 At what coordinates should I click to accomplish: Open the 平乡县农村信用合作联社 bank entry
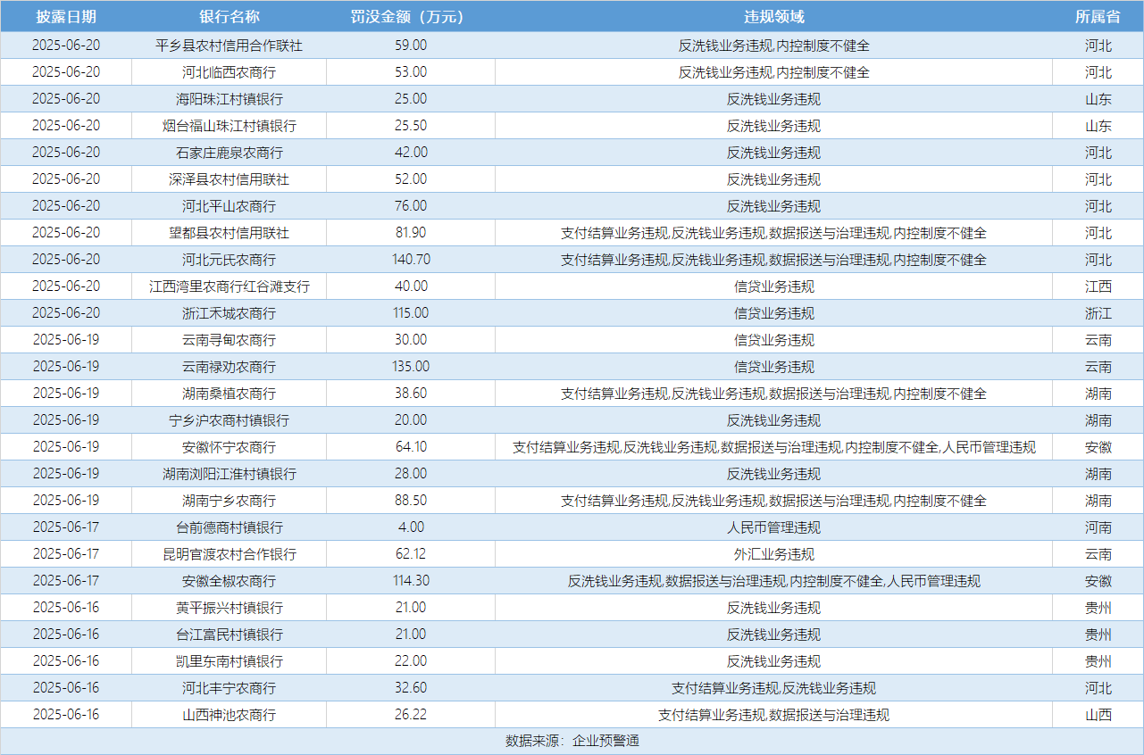(x=229, y=46)
